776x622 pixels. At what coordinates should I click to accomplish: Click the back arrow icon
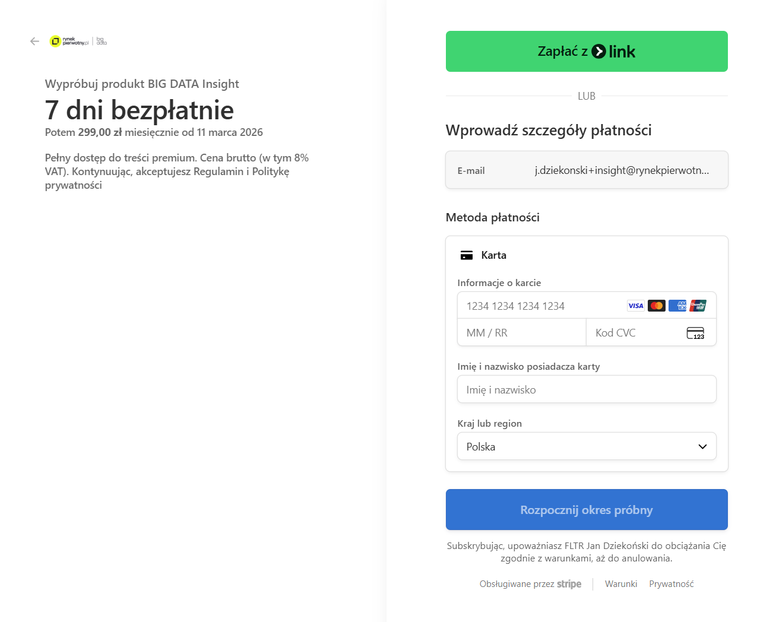(x=34, y=41)
